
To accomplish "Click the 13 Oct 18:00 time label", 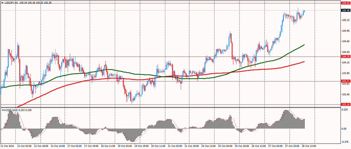I will [42, 145].
